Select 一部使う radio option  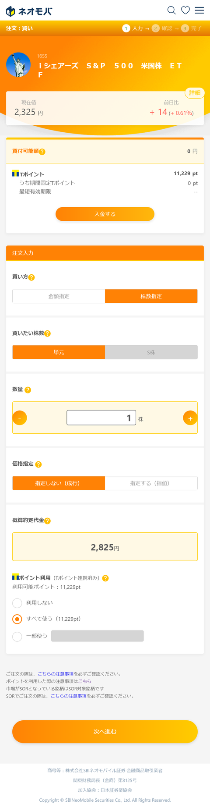pyautogui.click(x=17, y=637)
